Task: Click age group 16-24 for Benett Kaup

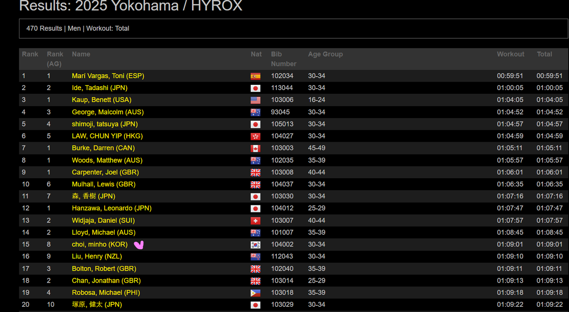Action: pyautogui.click(x=317, y=100)
